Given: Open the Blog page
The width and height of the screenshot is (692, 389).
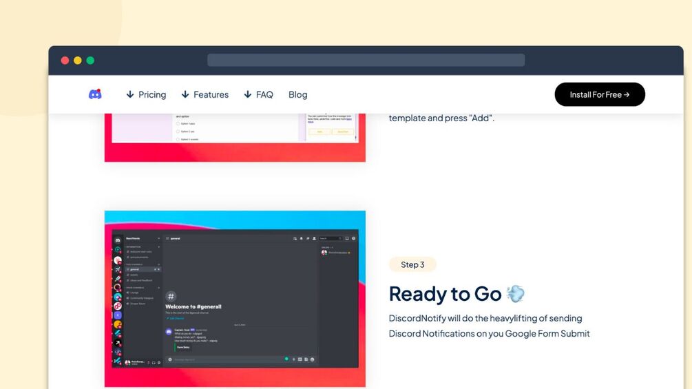Looking at the screenshot, I should (x=298, y=94).
